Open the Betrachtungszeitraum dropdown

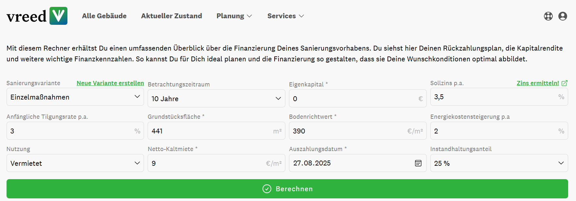point(216,99)
